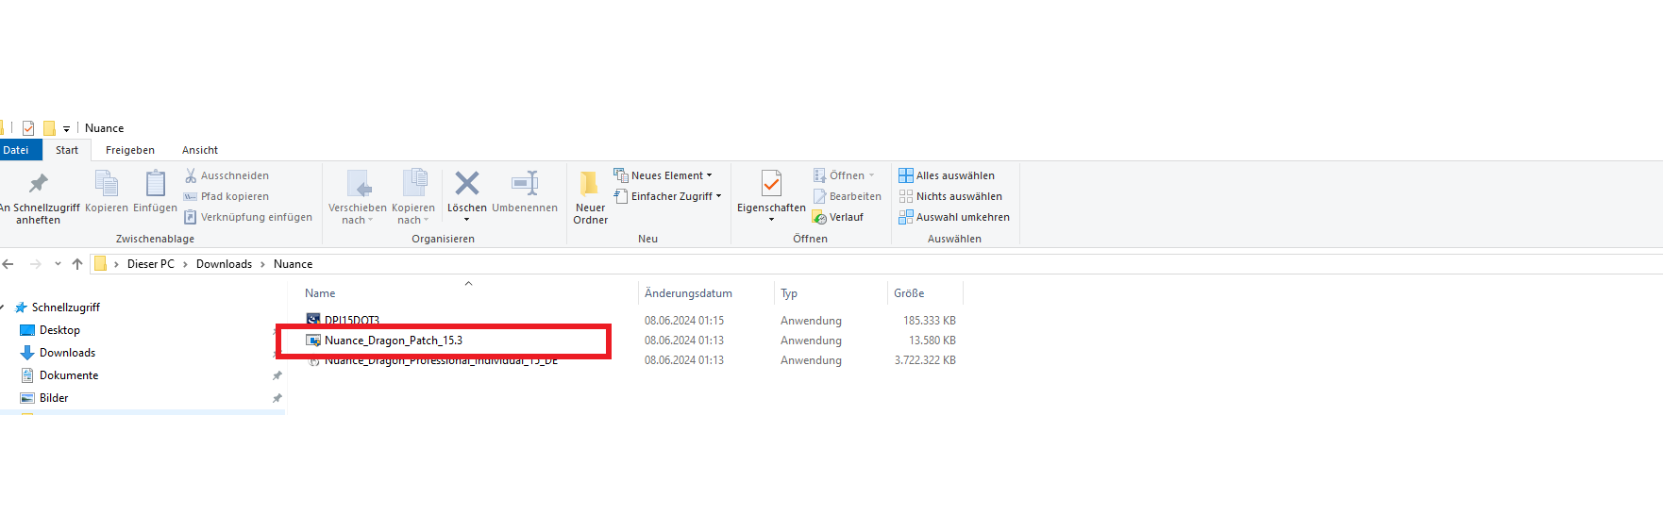1663x532 pixels.
Task: Open recent locations dropdown arrow
Action: pos(58,264)
